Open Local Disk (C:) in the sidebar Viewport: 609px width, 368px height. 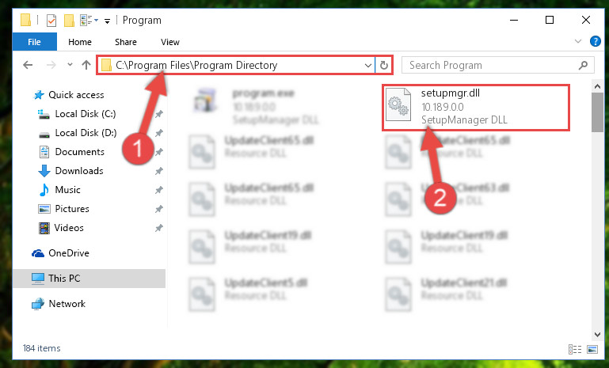tap(86, 114)
